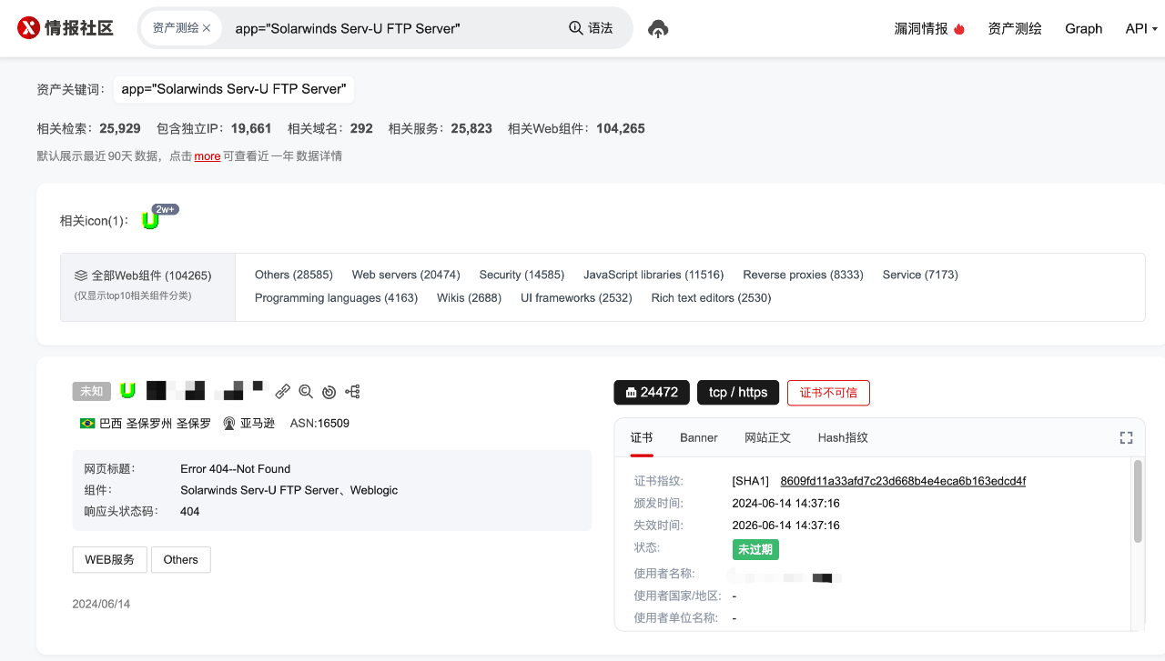Filter by Web servers (20474)

[x=406, y=275]
